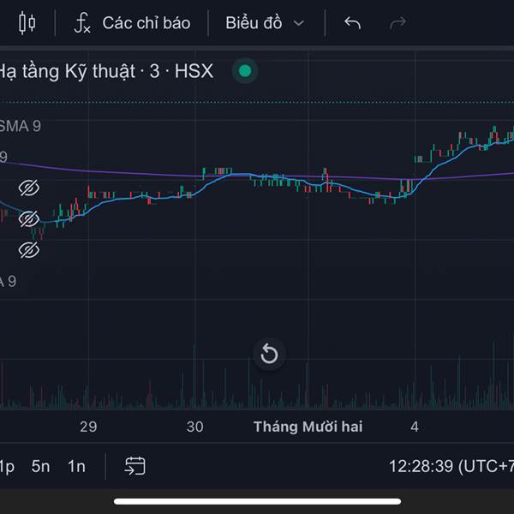Click the date label 30 on time axis
This screenshot has height=514, width=514.
coord(195,427)
